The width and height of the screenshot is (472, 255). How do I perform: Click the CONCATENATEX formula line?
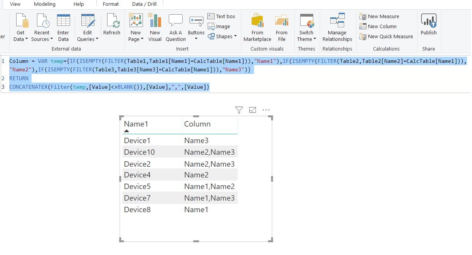pyautogui.click(x=109, y=87)
